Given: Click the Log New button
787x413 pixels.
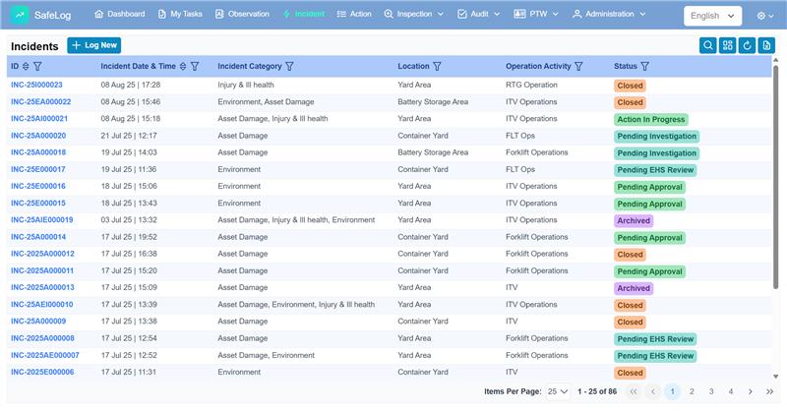Looking at the screenshot, I should [x=94, y=45].
